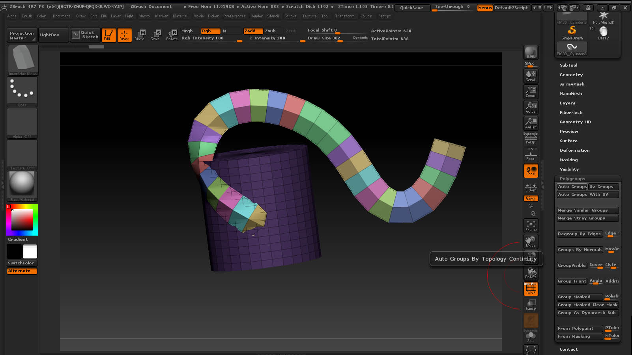Image resolution: width=632 pixels, height=355 pixels.
Task: Expand the Geometry section
Action: (571, 75)
